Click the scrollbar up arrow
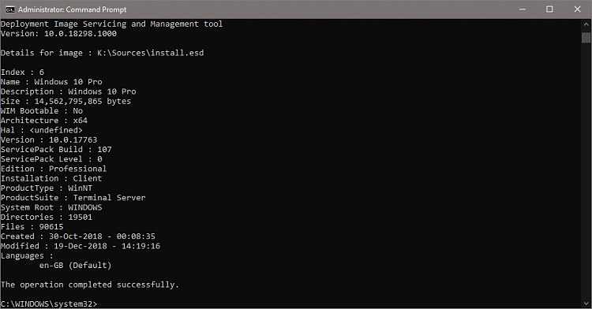This screenshot has width=592, height=309. 586,24
